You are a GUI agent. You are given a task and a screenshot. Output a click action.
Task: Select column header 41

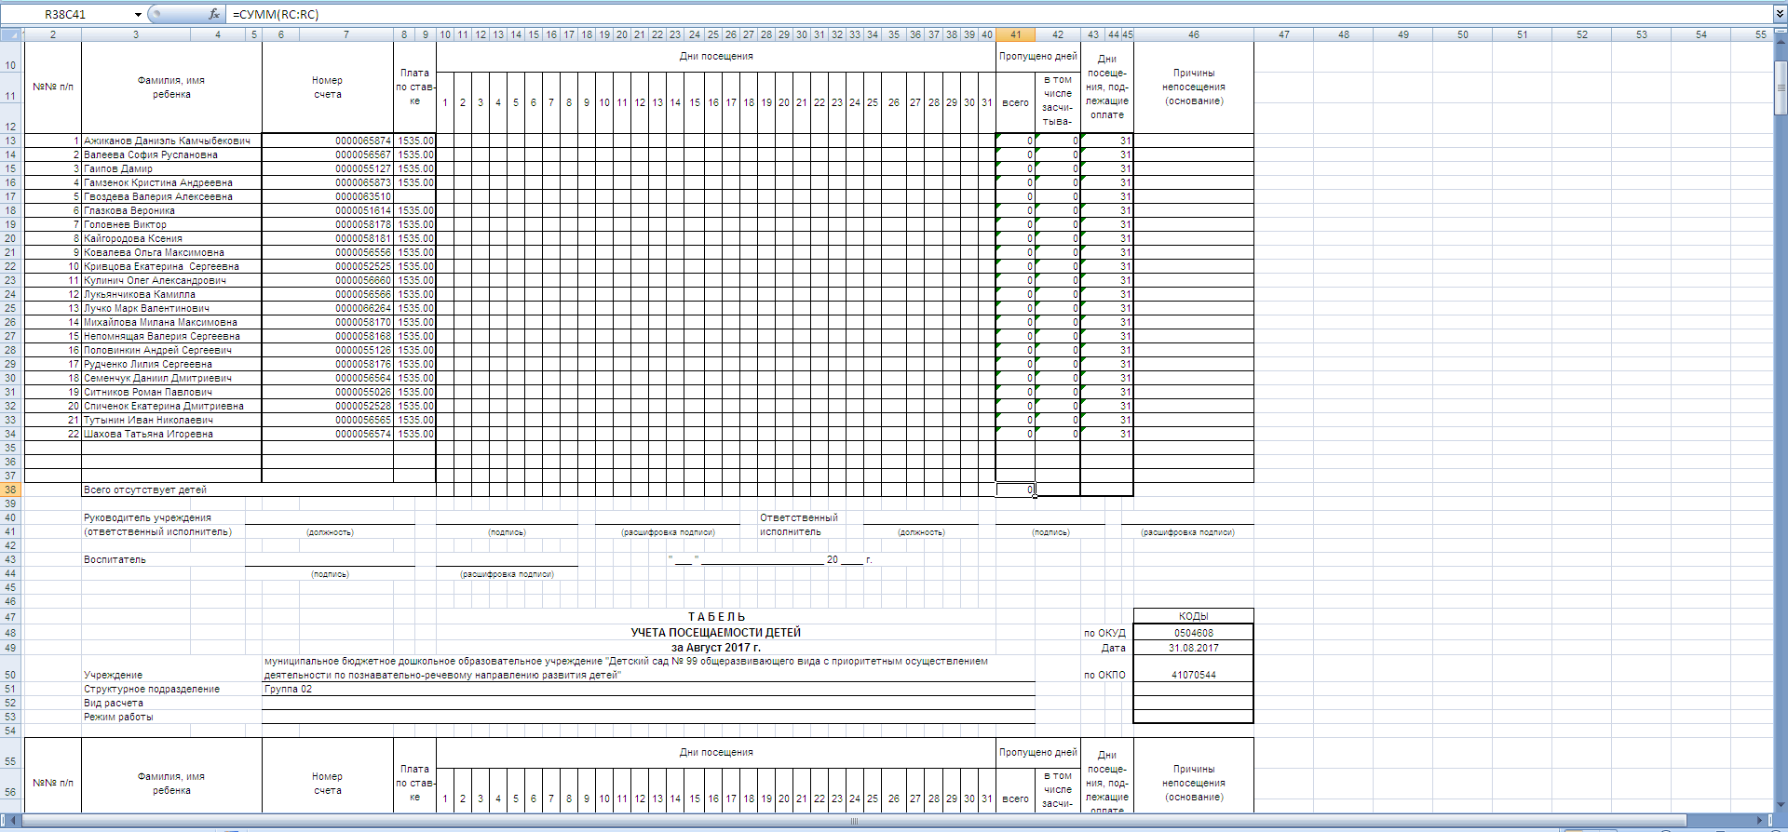tap(1015, 34)
